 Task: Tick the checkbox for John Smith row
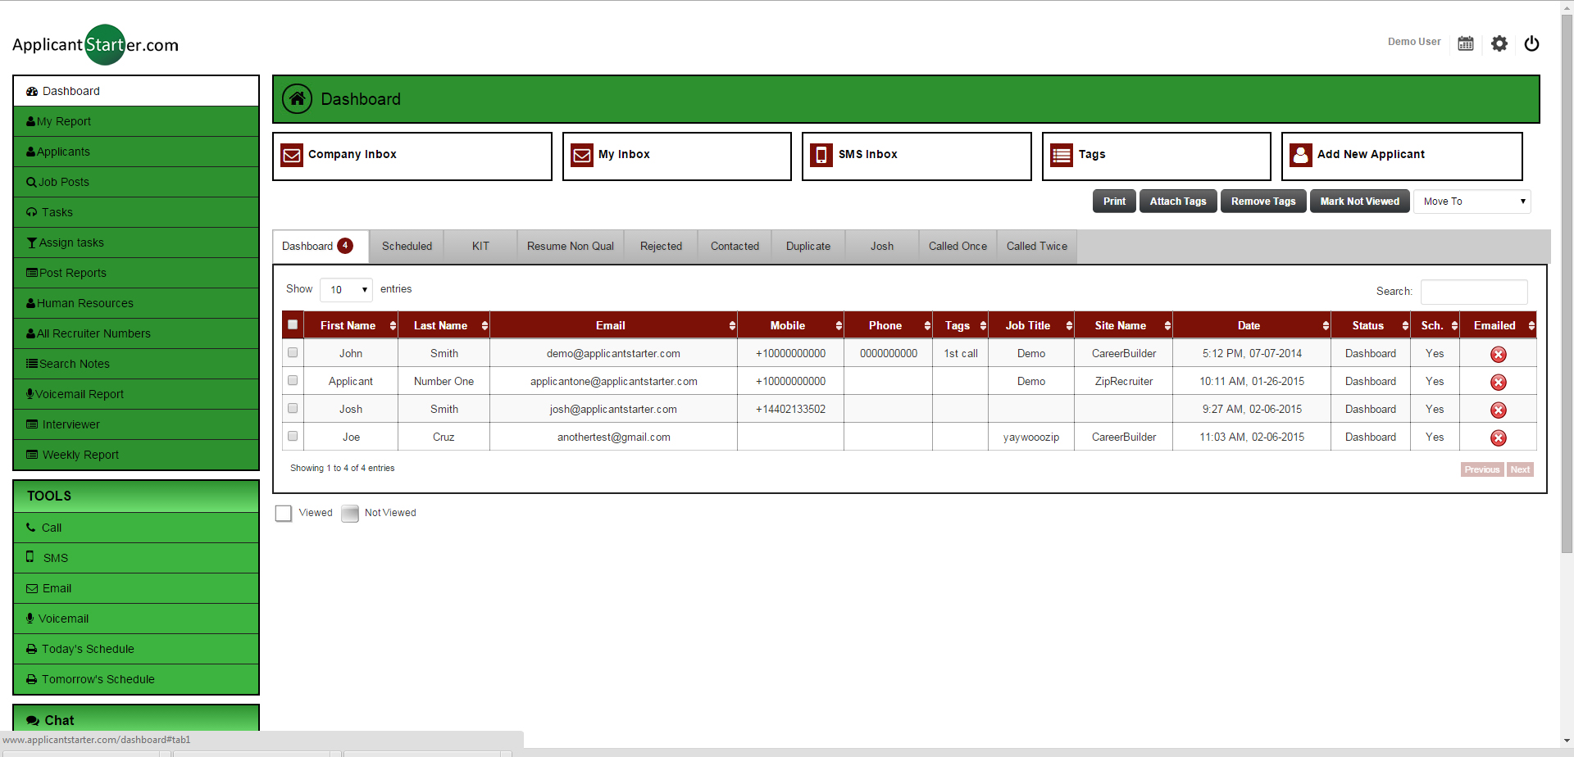(x=293, y=353)
